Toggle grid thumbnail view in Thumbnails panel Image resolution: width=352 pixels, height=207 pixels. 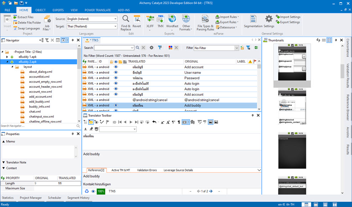[329, 40]
